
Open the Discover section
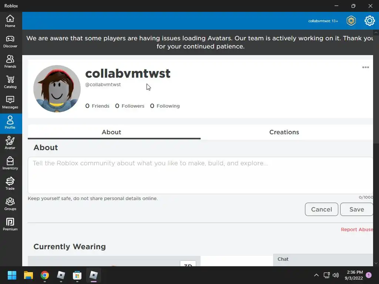[x=10, y=41]
